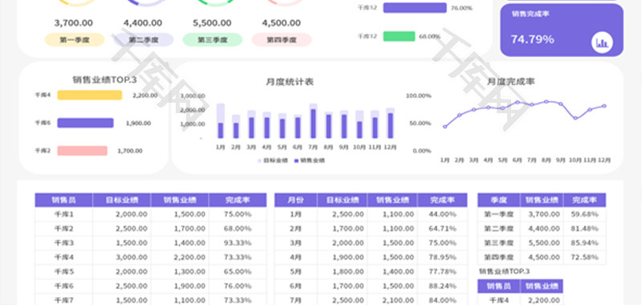Viewport: 642px width, 305px height.
Task: Click the 目标业绩 legend entry under the bar chart
Action: (273, 161)
